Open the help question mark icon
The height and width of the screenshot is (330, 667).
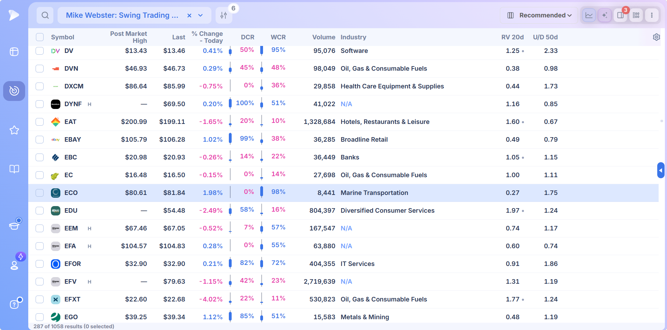[x=14, y=304]
